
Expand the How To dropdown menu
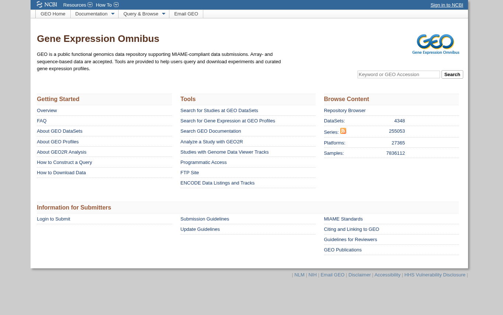click(107, 5)
